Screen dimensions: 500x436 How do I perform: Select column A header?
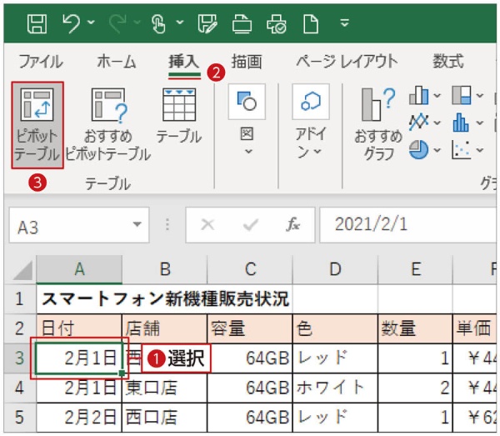coord(79,269)
